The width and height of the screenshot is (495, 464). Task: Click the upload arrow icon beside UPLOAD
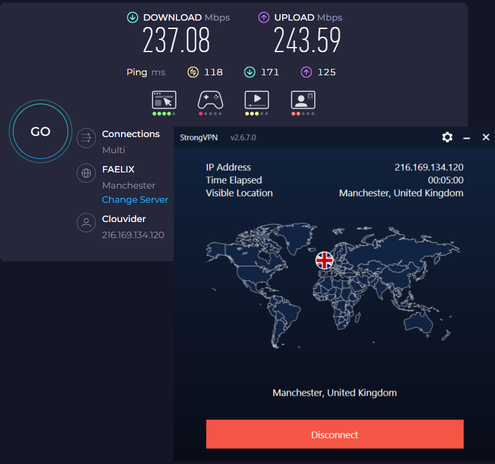(264, 17)
